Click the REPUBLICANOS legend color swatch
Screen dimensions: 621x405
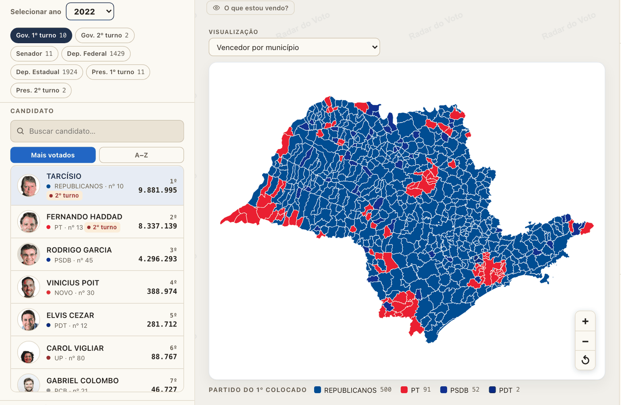pyautogui.click(x=318, y=390)
